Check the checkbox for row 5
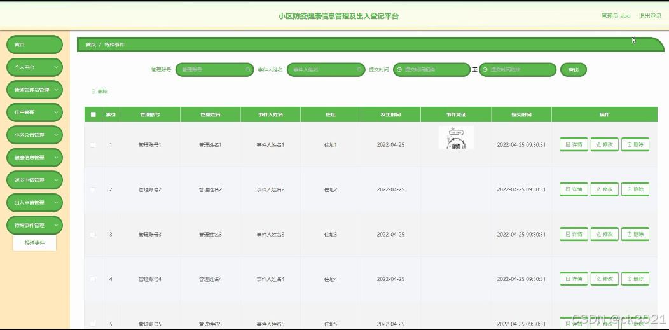The width and height of the screenshot is (669, 330). tap(93, 324)
